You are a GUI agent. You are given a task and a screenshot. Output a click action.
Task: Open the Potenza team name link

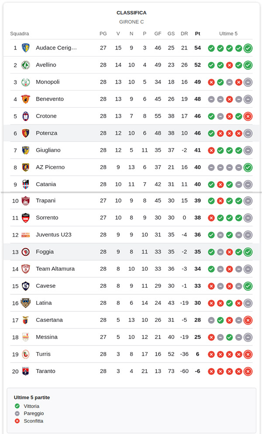(x=46, y=133)
